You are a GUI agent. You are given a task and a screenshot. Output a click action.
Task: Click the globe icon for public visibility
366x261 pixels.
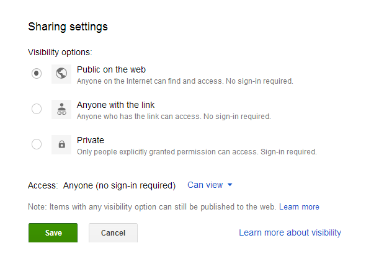click(x=61, y=74)
